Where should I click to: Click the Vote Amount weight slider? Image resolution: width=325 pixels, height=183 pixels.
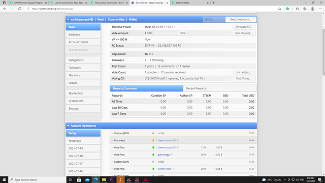click(166, 33)
